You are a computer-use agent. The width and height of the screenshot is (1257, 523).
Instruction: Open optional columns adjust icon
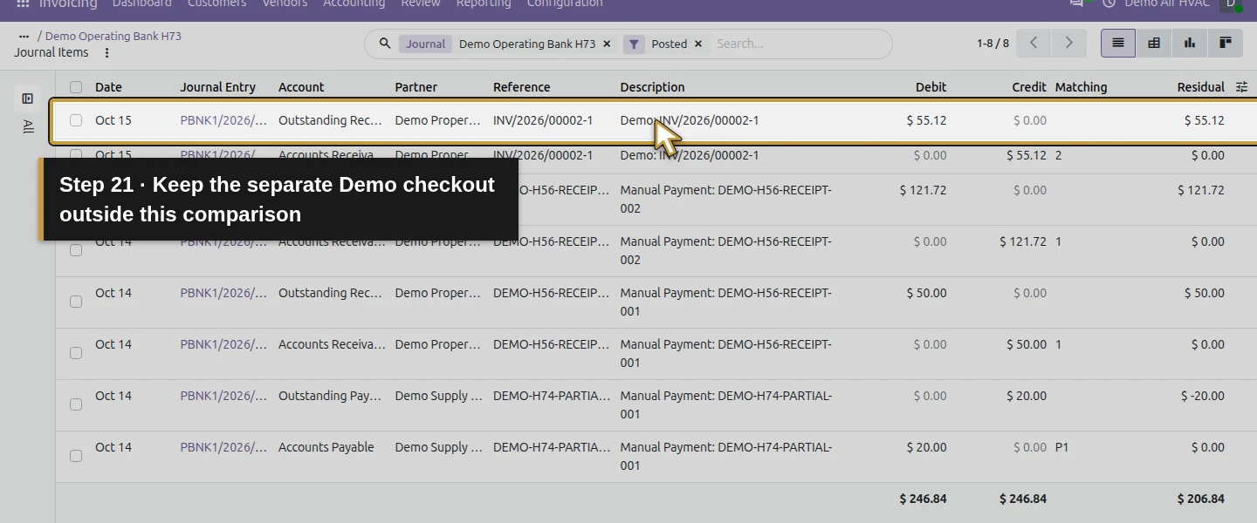(x=1242, y=87)
